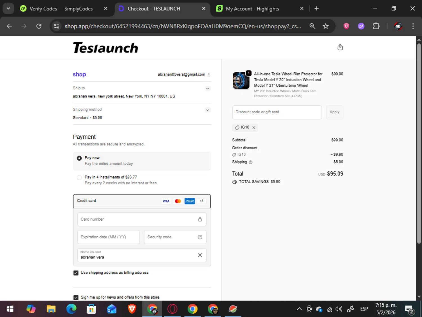Open the Extensions puzzle icon
The width and height of the screenshot is (422, 317).
pyautogui.click(x=376, y=26)
